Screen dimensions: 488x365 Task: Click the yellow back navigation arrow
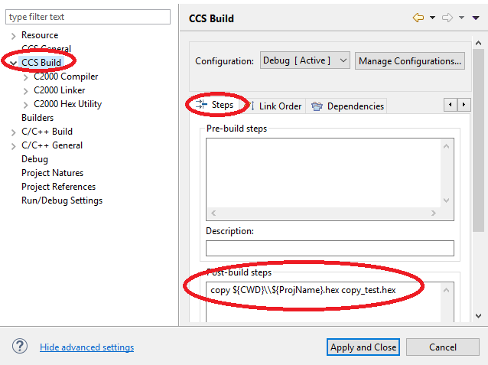tap(418, 18)
